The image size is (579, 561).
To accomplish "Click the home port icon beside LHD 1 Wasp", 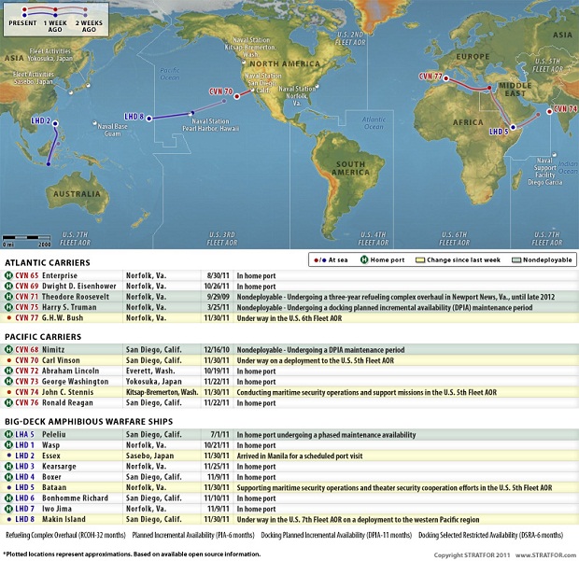I will [x=8, y=445].
